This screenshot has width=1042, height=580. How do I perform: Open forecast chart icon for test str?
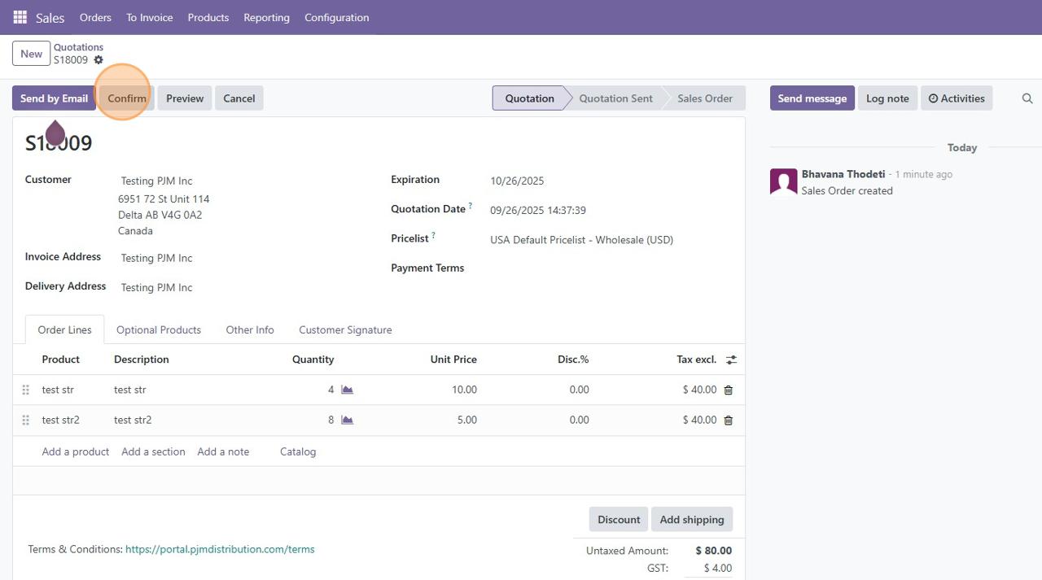coord(347,390)
